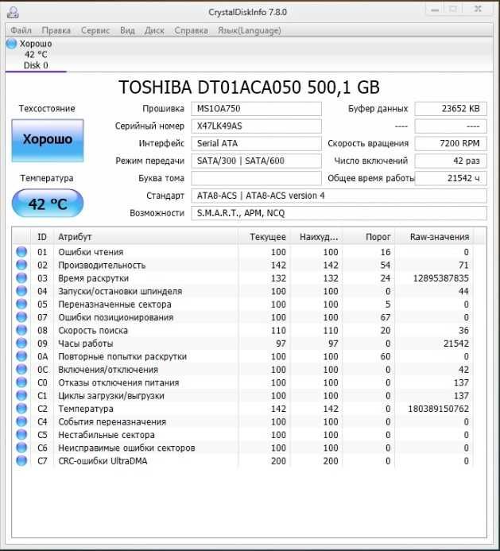Viewport: 500px width, 551px height.
Task: Click the serial number field X47LK49AS
Action: coord(256,126)
